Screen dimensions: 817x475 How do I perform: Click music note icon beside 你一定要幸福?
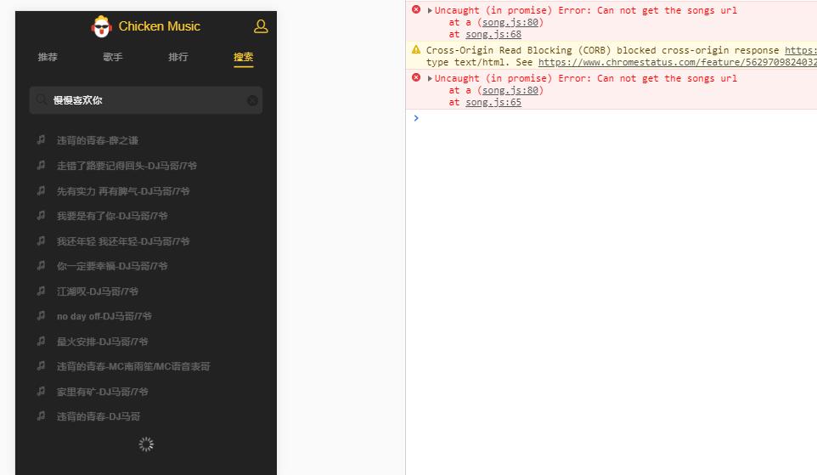41,265
